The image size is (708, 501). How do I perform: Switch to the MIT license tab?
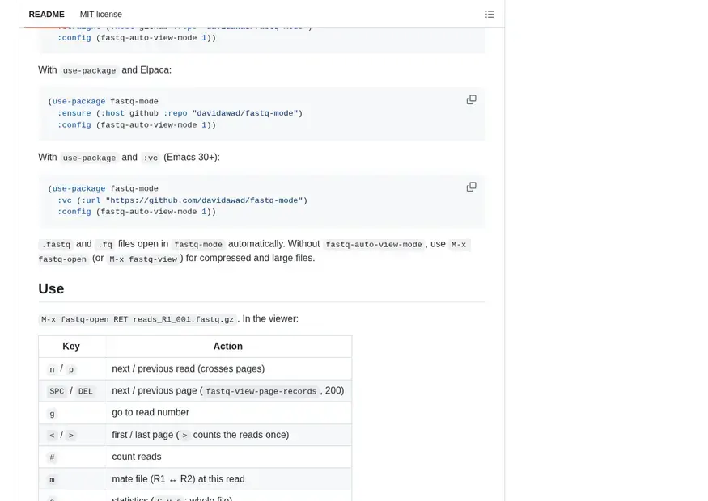tap(100, 15)
